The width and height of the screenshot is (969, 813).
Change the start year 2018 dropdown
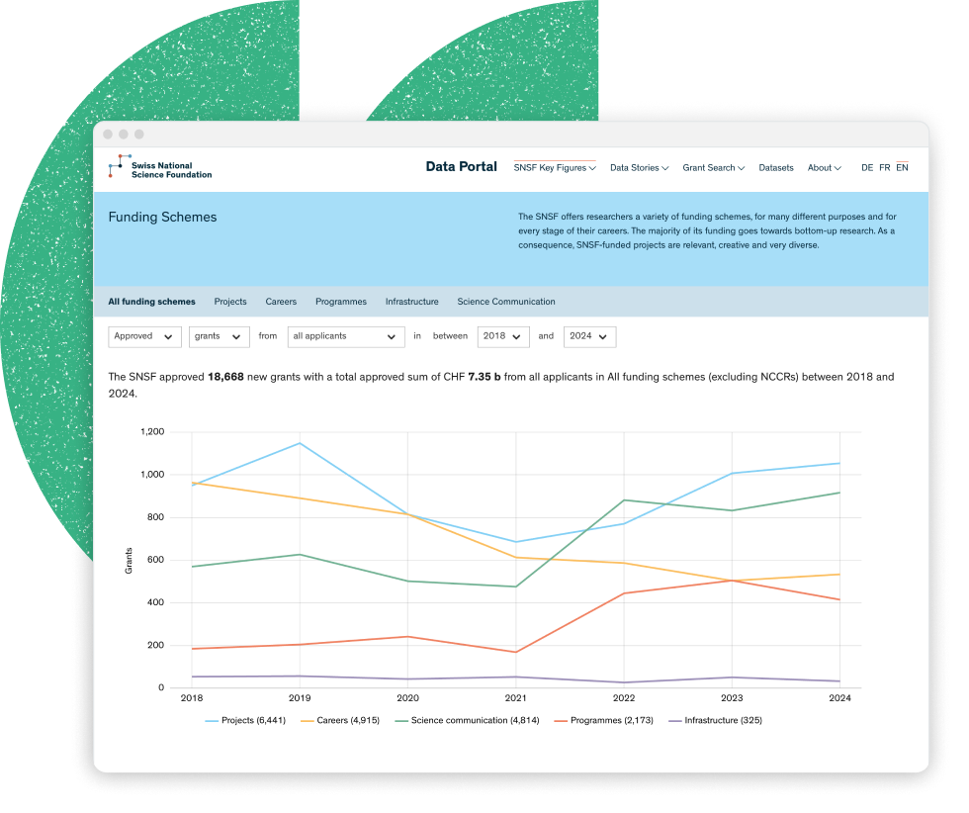503,336
